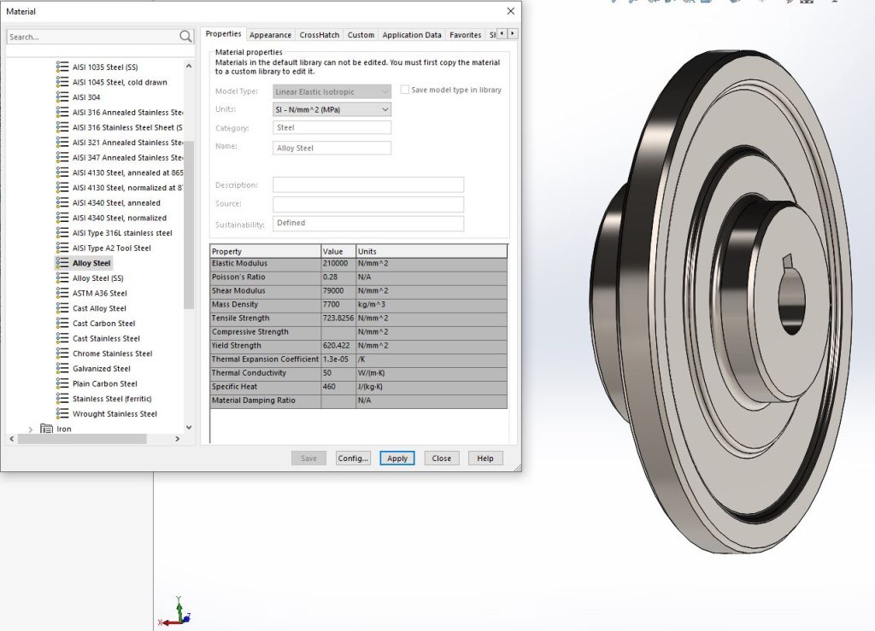Click the coordinate triad in the viewport
The image size is (875, 631).
click(175, 611)
